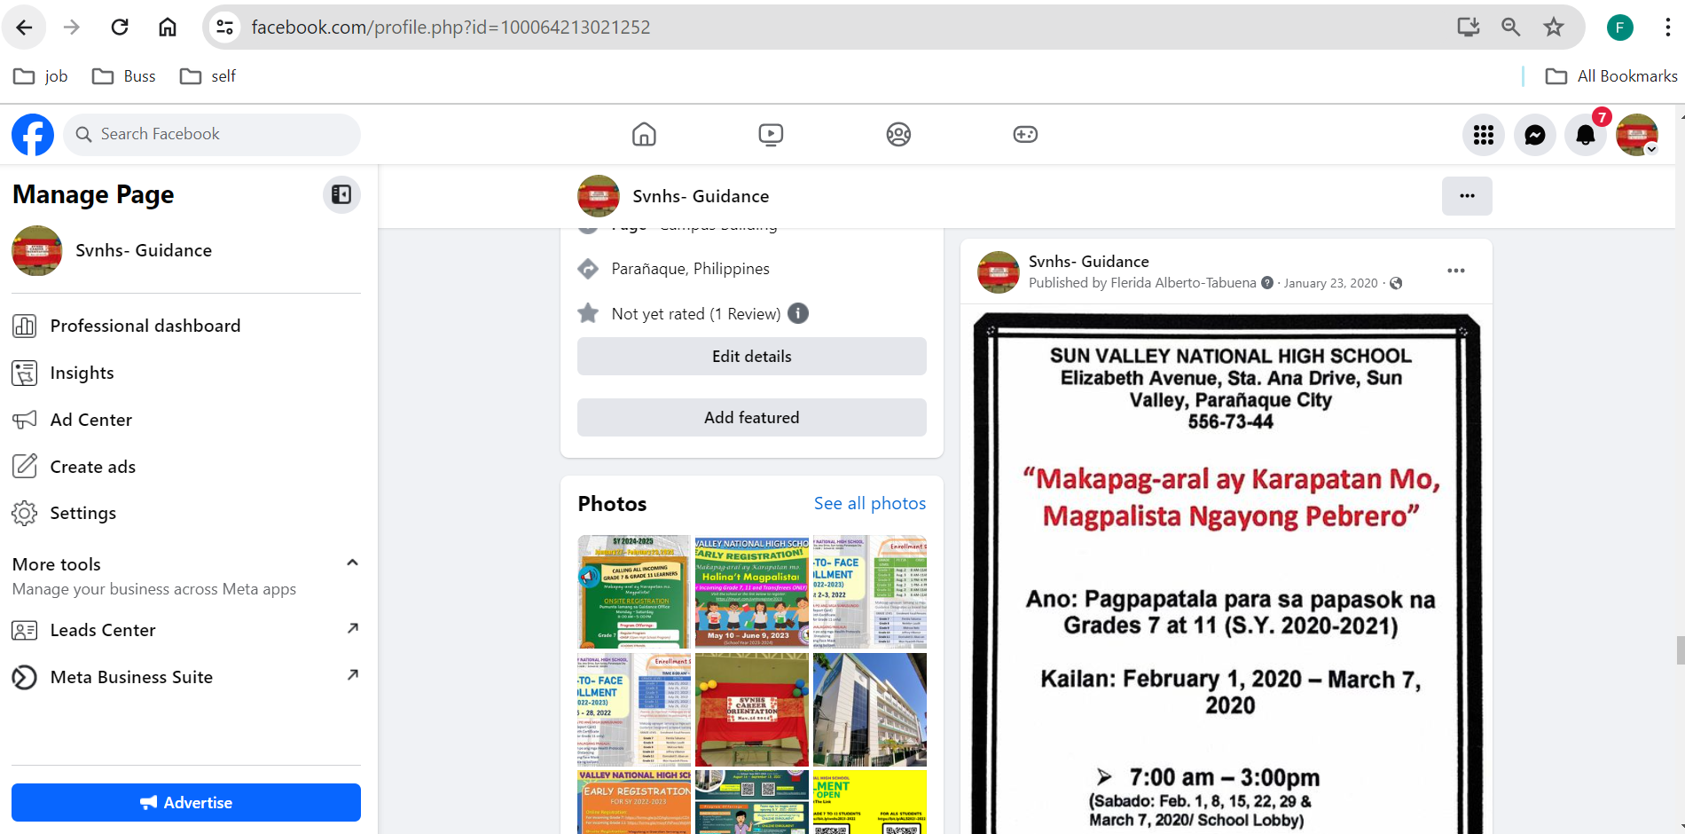The image size is (1685, 834).
Task: Open the browser home page
Action: pos(168,28)
